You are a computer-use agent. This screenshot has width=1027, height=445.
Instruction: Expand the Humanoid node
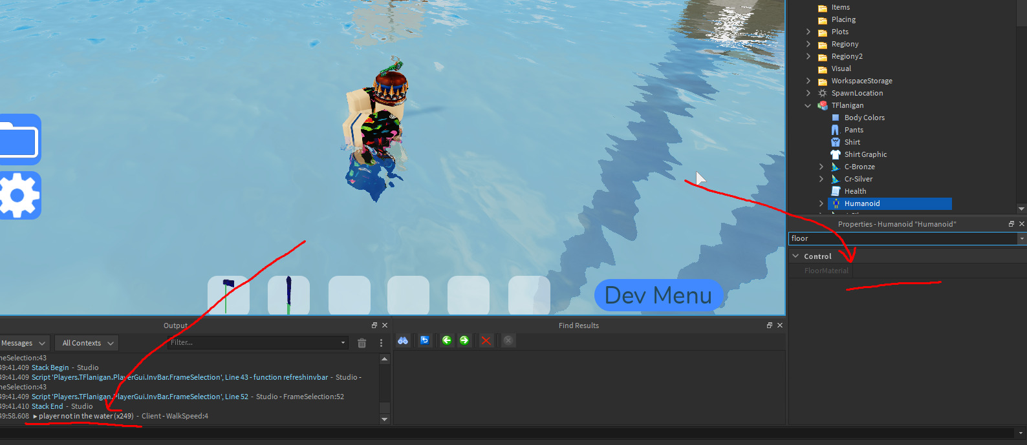(x=821, y=203)
